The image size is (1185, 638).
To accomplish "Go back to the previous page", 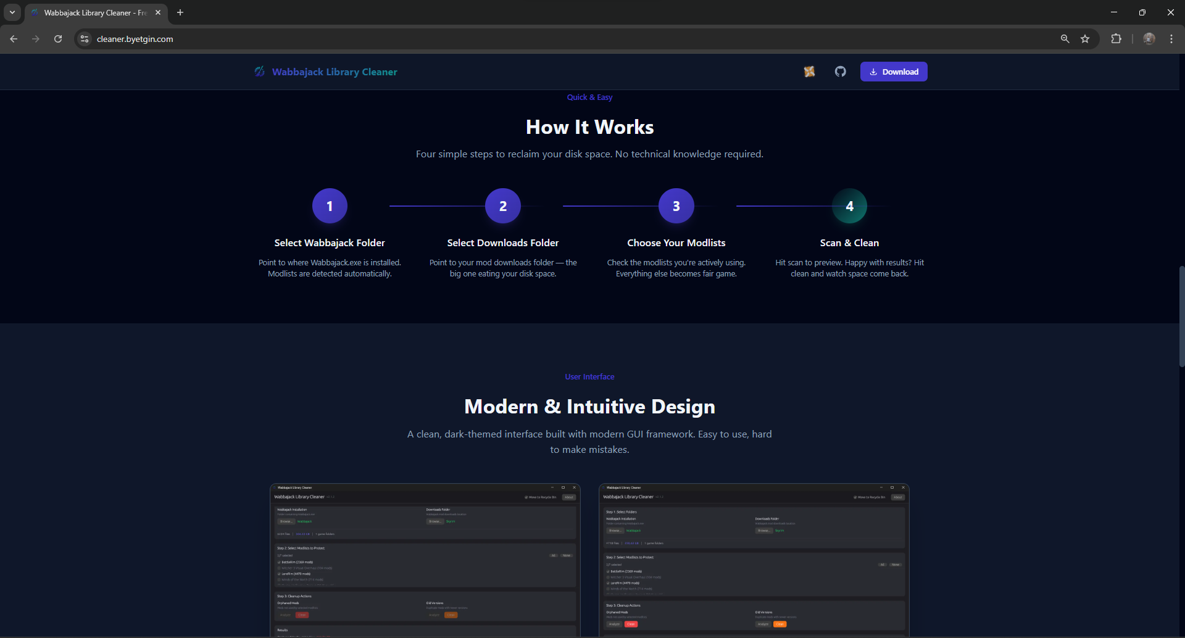I will [14, 39].
